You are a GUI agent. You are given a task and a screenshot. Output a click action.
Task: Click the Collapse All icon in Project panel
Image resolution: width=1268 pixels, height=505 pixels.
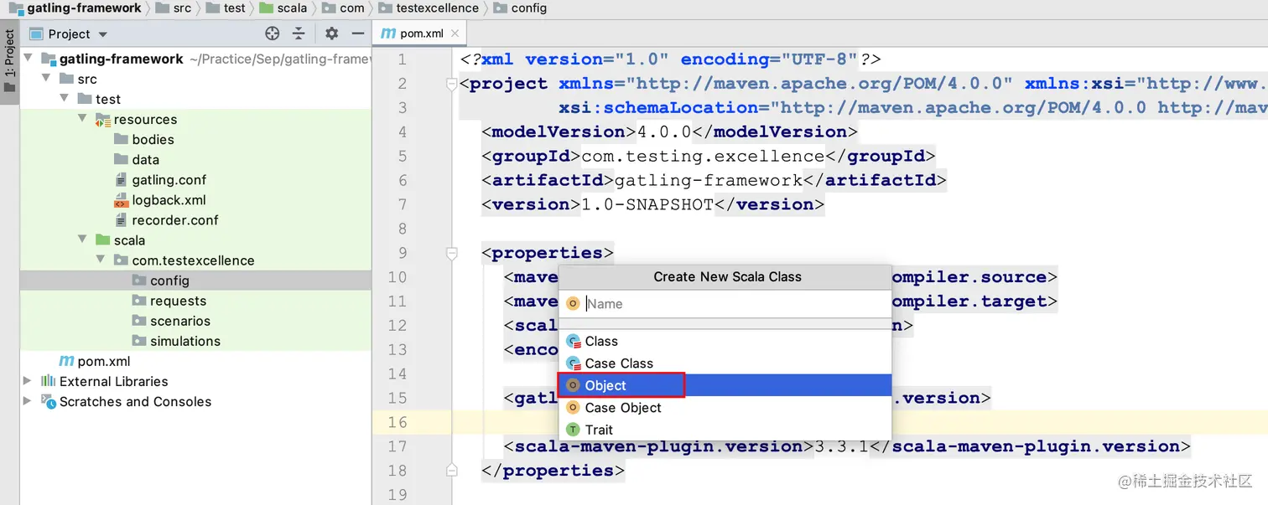tap(298, 33)
